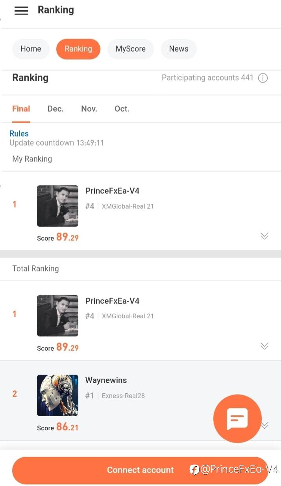Image resolution: width=281 pixels, height=486 pixels.
Task: Expand Waynewins ranking details
Action: coord(265,425)
